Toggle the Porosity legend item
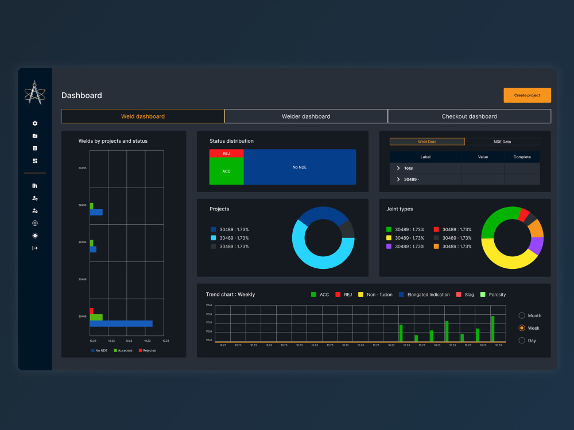 tap(493, 294)
